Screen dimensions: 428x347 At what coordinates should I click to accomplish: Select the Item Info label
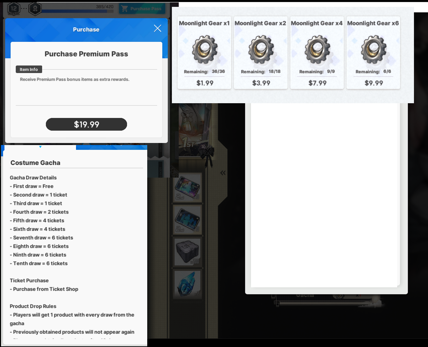[x=29, y=69]
